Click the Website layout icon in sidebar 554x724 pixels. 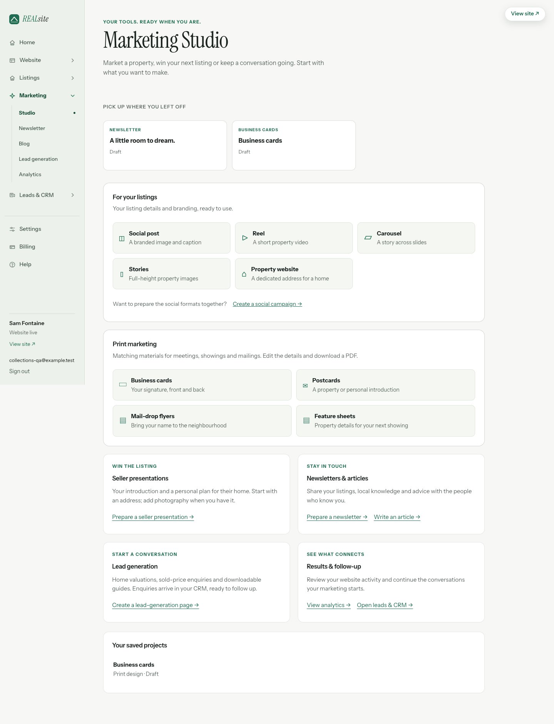tap(12, 60)
